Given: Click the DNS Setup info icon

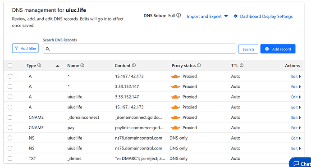Looking at the screenshot, I should [178, 15].
